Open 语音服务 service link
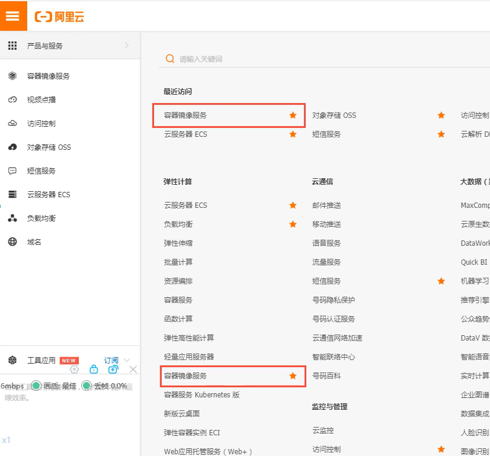This screenshot has height=456, width=490. 326,243
